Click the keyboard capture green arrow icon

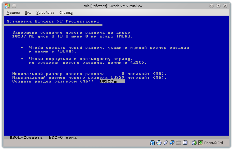coord(201,143)
